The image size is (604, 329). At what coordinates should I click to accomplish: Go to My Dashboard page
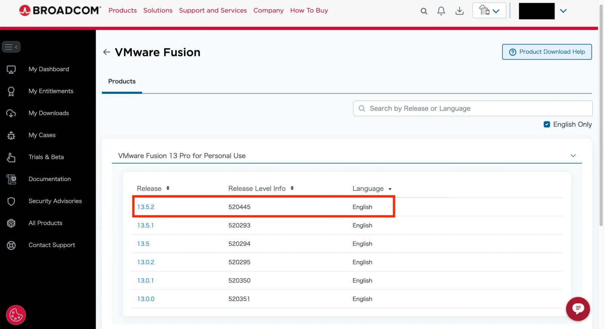tap(49, 69)
